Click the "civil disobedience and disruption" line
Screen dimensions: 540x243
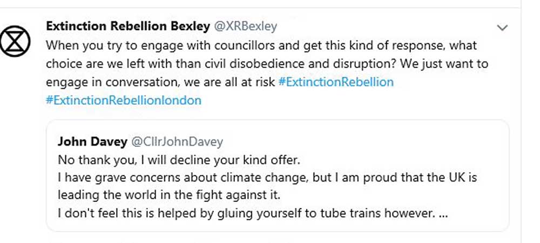(x=267, y=64)
